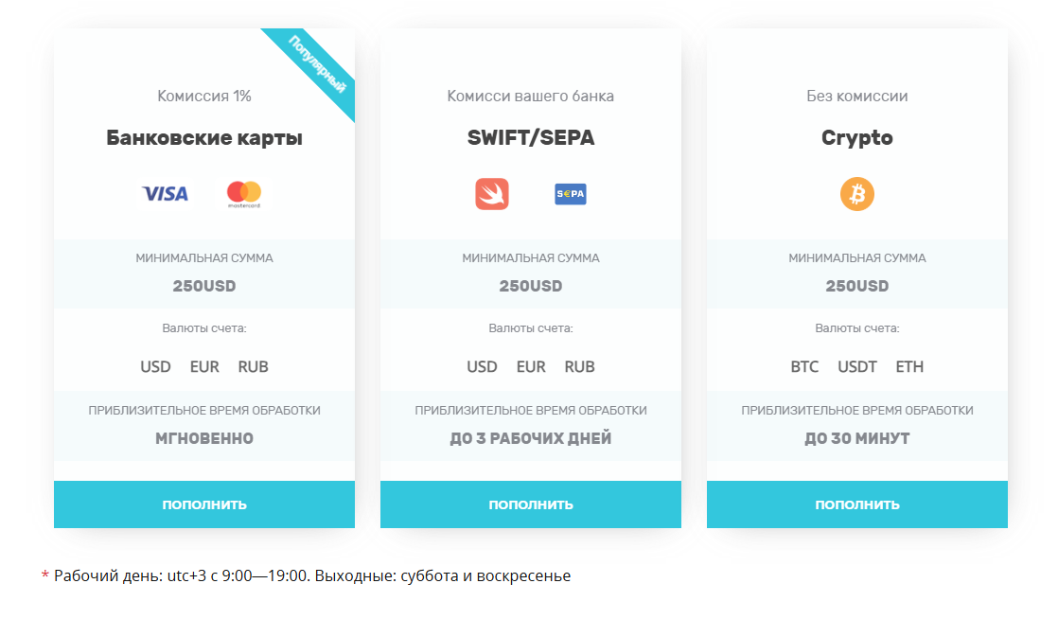This screenshot has width=1058, height=619.
Task: Click the SEPA logo icon
Action: [x=570, y=194]
